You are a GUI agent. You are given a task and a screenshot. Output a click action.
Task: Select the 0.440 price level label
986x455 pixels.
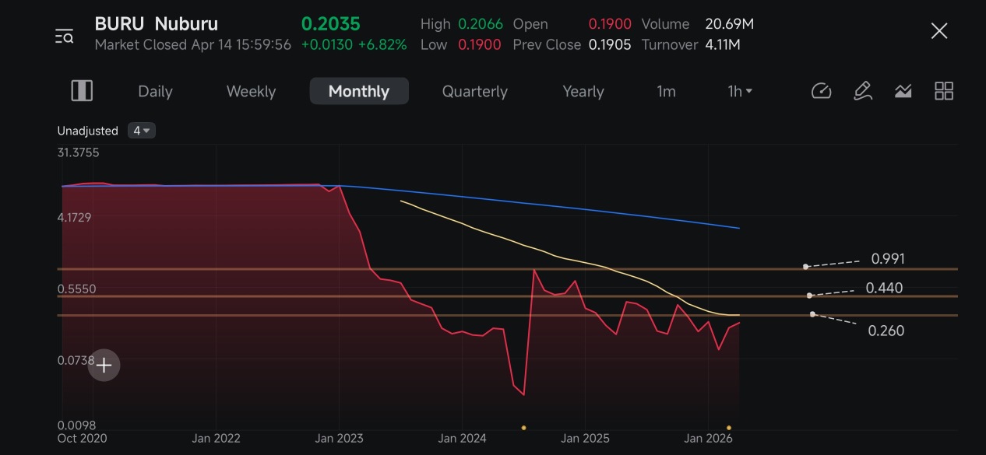[885, 288]
